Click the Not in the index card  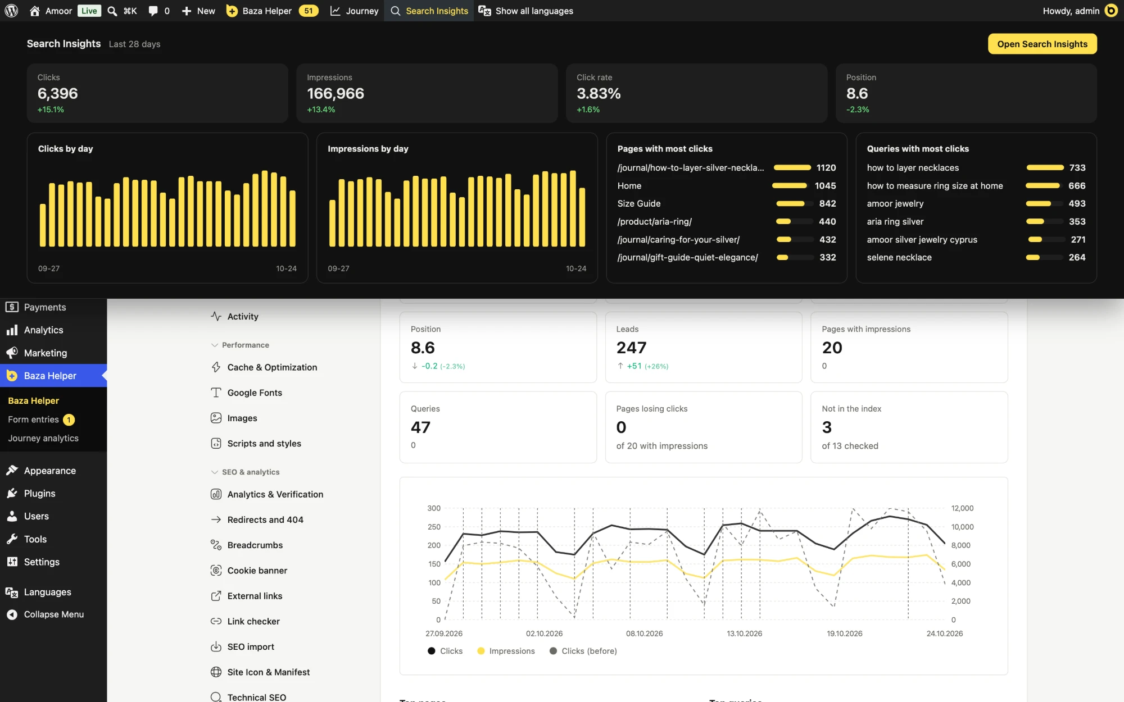point(909,427)
